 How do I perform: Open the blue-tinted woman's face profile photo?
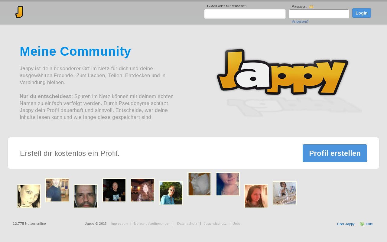[x=228, y=184]
